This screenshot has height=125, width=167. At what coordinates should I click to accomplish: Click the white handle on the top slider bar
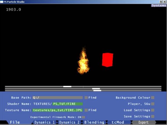[x=67, y=86]
